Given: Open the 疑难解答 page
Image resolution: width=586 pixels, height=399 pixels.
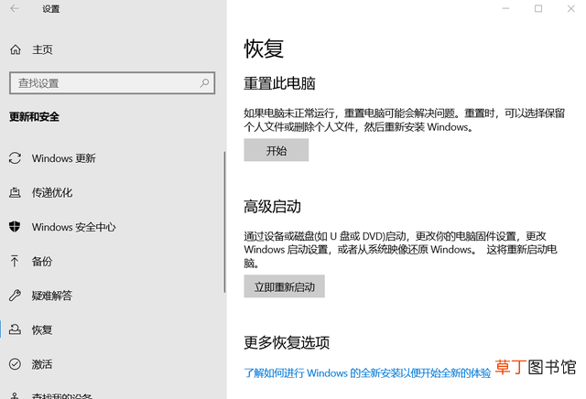Looking at the screenshot, I should 52,296.
